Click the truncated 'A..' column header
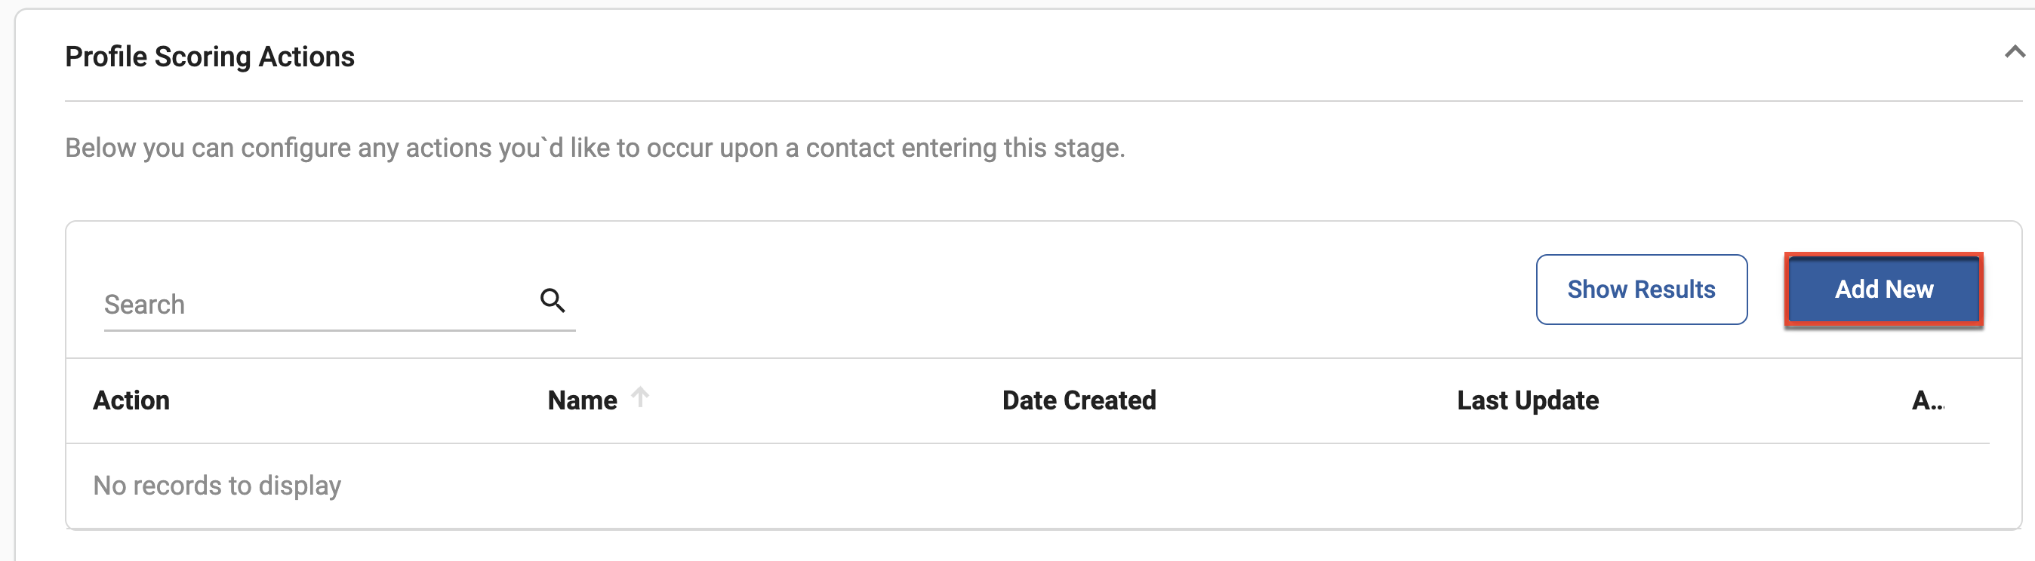This screenshot has height=561, width=2035. point(1928,400)
